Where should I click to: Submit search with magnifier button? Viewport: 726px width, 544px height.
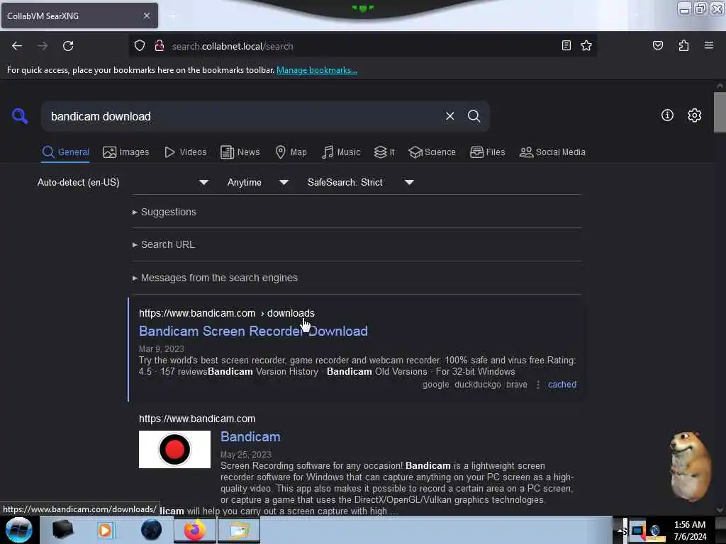coord(474,116)
